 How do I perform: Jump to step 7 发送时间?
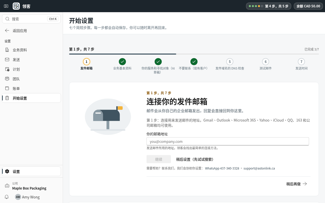pos(301,64)
